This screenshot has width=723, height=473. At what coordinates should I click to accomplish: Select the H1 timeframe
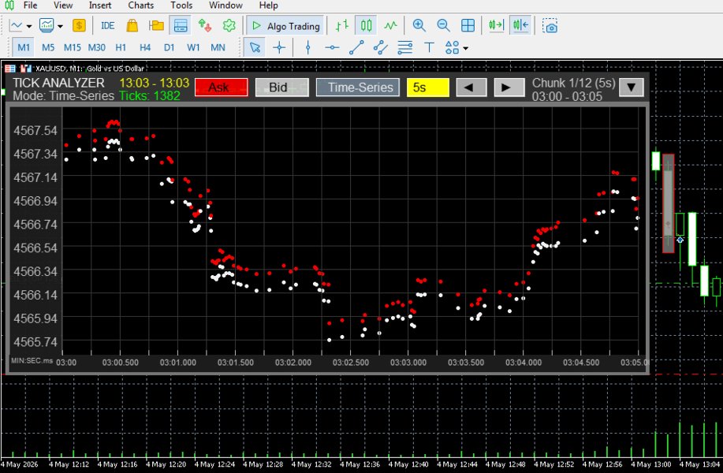coord(121,47)
